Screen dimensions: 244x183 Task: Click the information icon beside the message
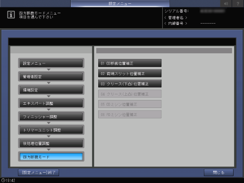pyautogui.click(x=11, y=15)
